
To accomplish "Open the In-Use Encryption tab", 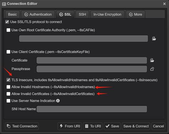I will [107, 15].
